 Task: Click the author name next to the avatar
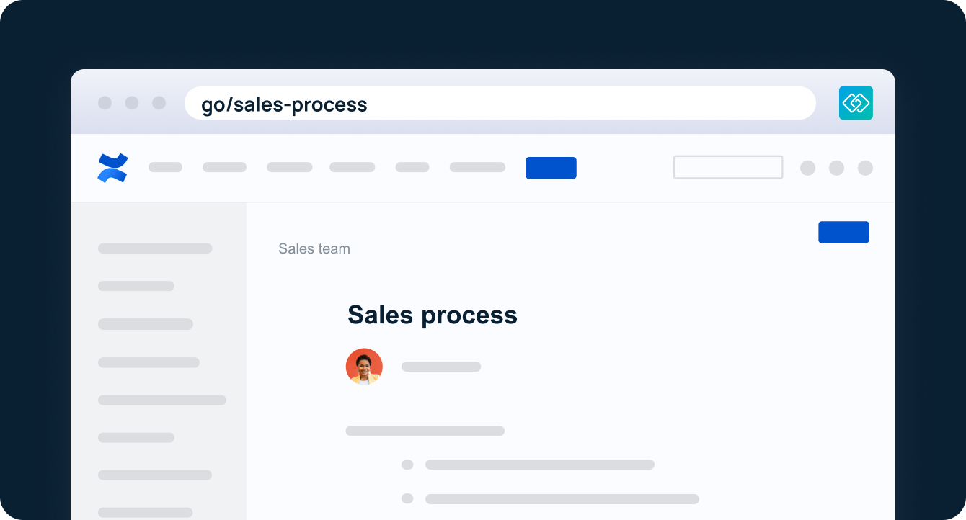coord(441,367)
